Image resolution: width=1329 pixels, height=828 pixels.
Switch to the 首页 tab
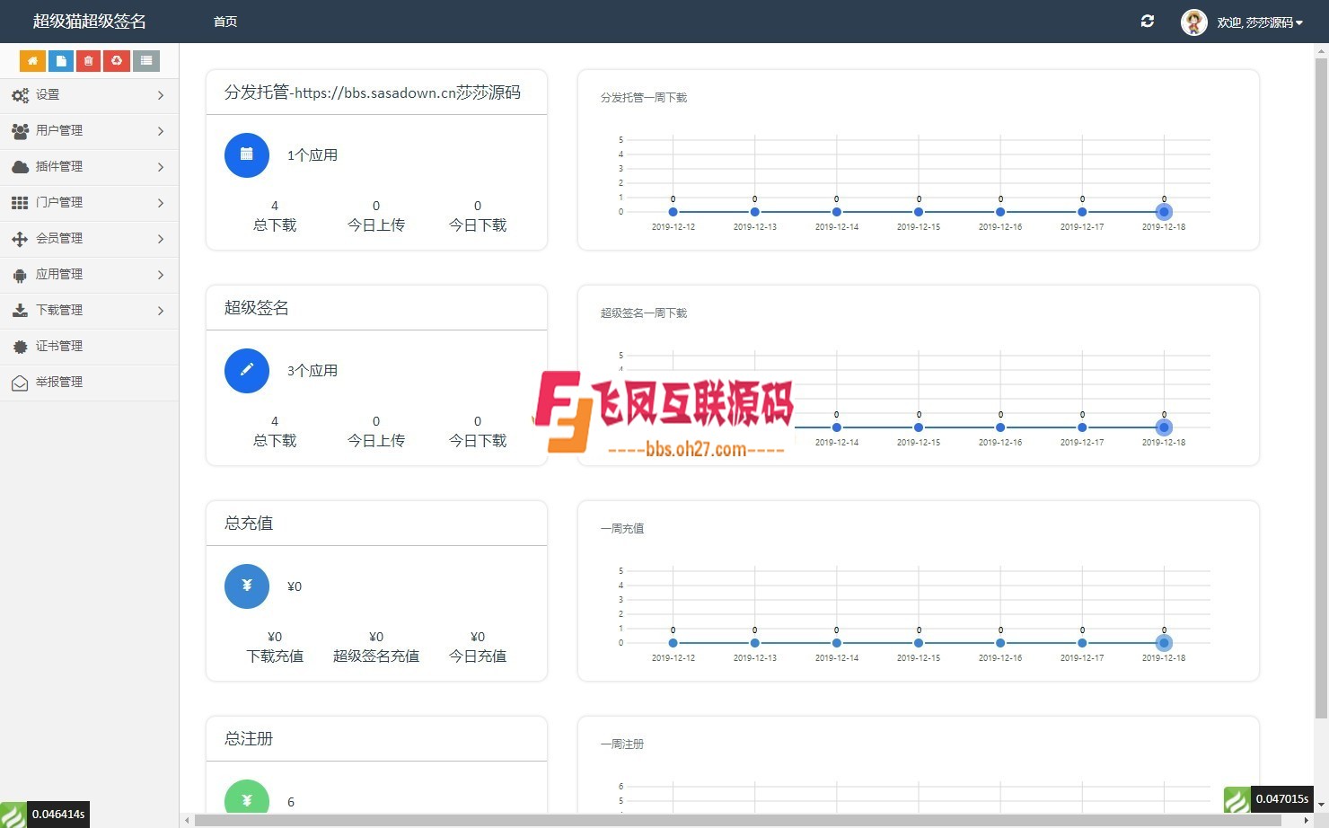[x=225, y=22]
